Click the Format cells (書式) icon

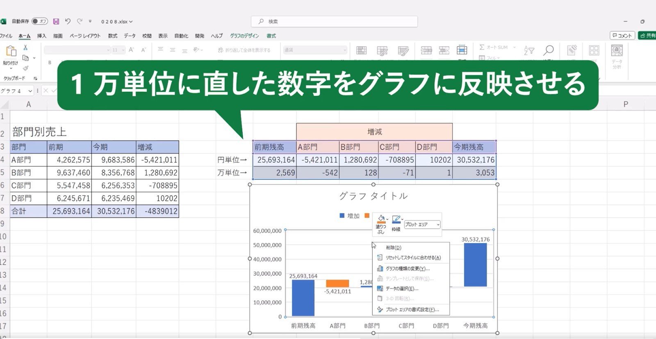462,50
